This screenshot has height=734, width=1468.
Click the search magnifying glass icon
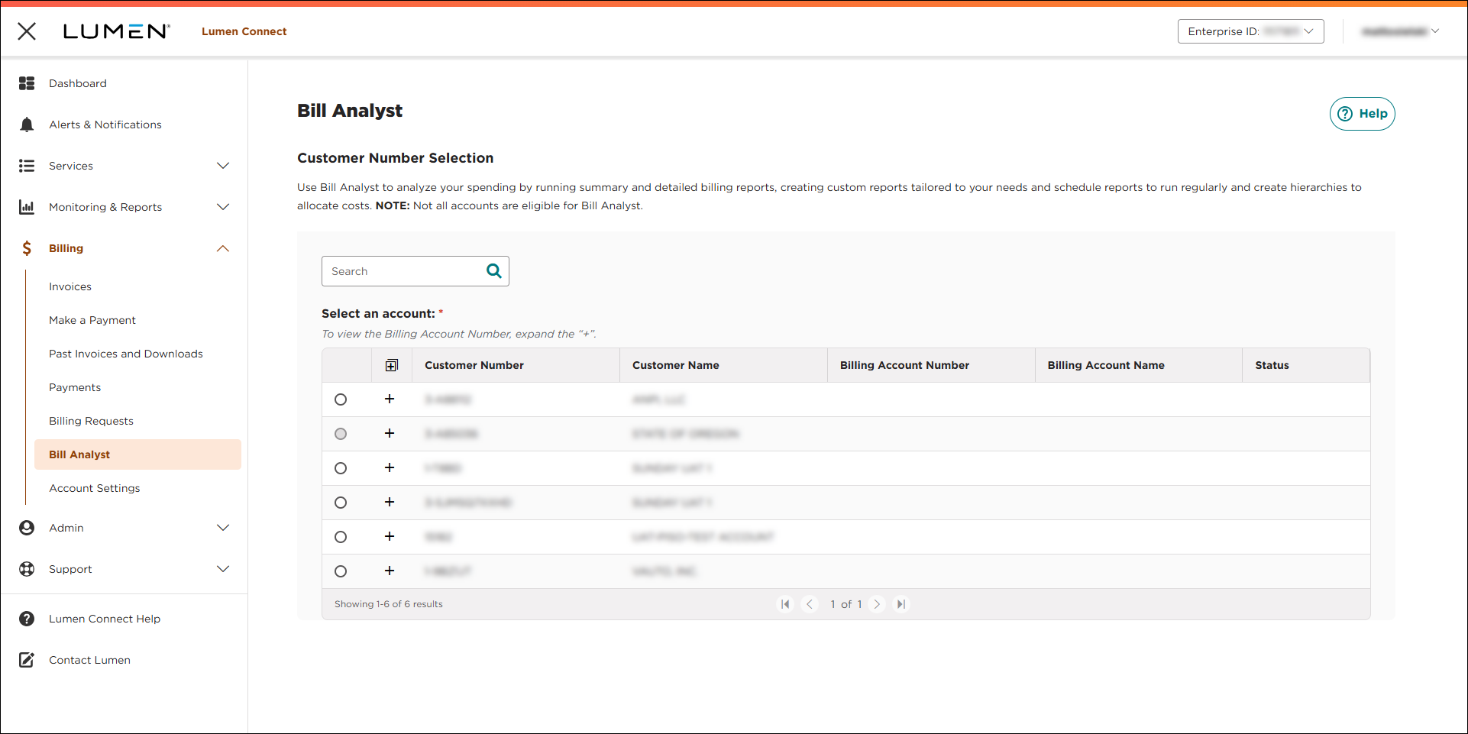494,271
